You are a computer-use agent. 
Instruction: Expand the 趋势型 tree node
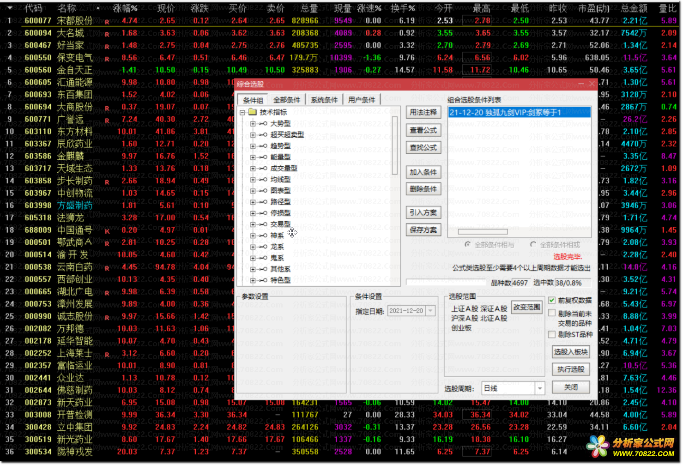tap(253, 146)
